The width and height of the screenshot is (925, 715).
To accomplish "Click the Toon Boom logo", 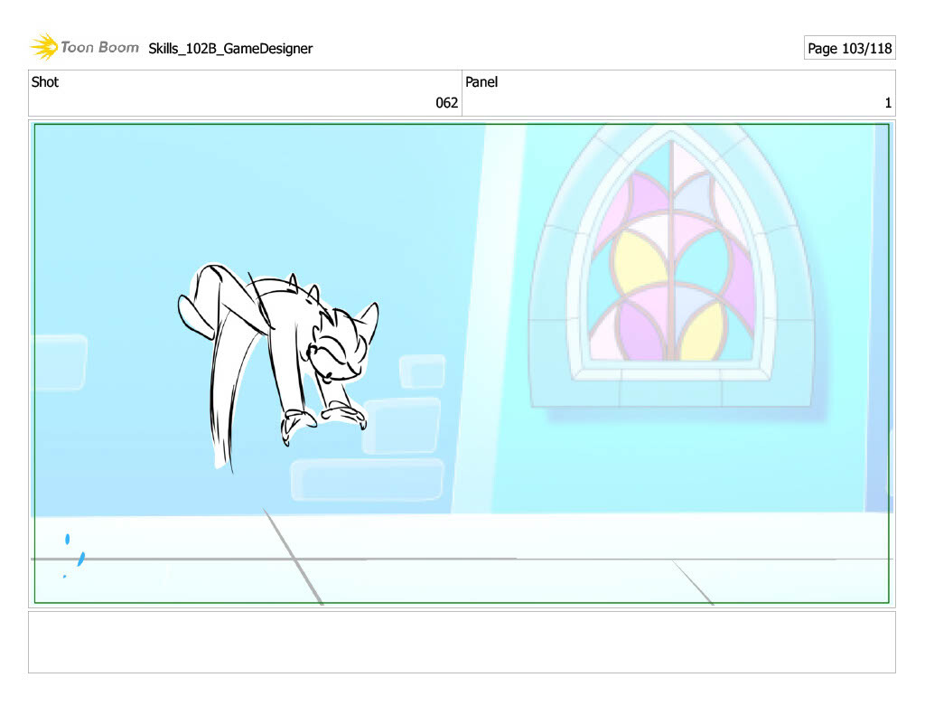I will (84, 47).
